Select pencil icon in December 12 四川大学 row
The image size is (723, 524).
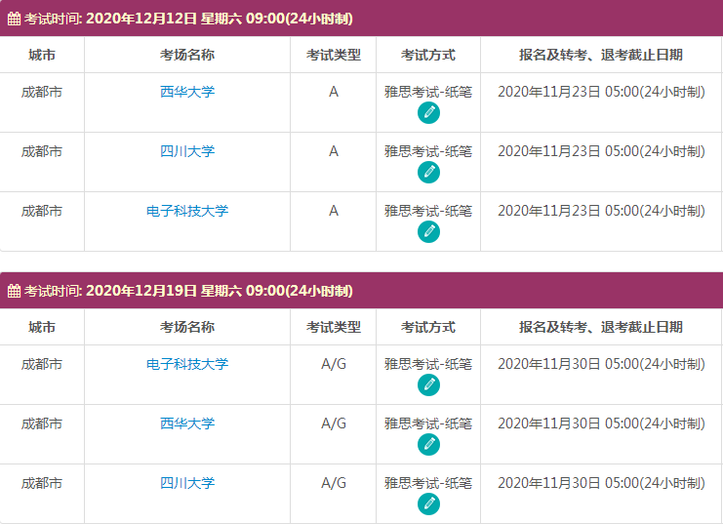click(x=427, y=173)
